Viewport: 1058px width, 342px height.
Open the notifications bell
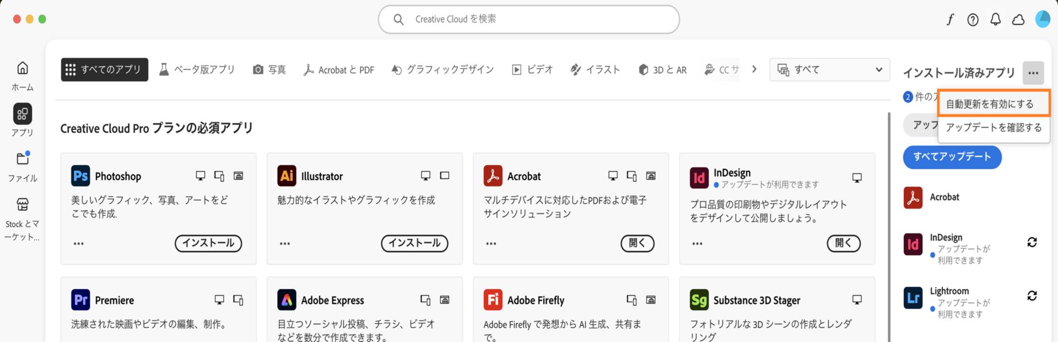996,20
